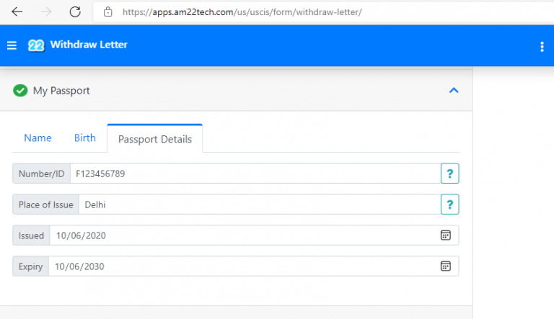554x319 pixels.
Task: Click the browser back button
Action: click(17, 12)
